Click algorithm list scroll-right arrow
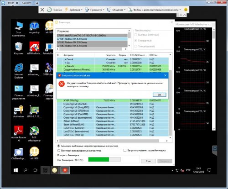Viewport: 228px width, 189px height. (167, 141)
